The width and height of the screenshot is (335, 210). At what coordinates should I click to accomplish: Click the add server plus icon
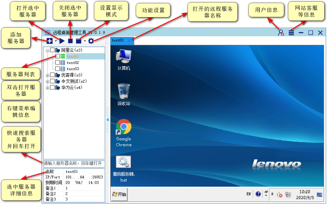click(x=50, y=41)
